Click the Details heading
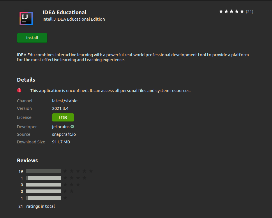The image size is (272, 218). (x=26, y=80)
